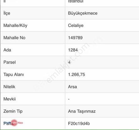Select the Büyükçekmece district value
This screenshot has width=139, height=130.
(83, 13)
